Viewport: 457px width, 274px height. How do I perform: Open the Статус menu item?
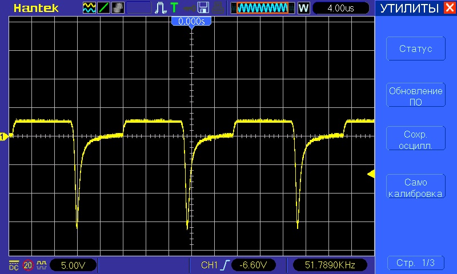(x=415, y=49)
